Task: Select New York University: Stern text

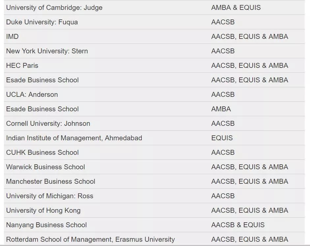Action: (x=47, y=51)
